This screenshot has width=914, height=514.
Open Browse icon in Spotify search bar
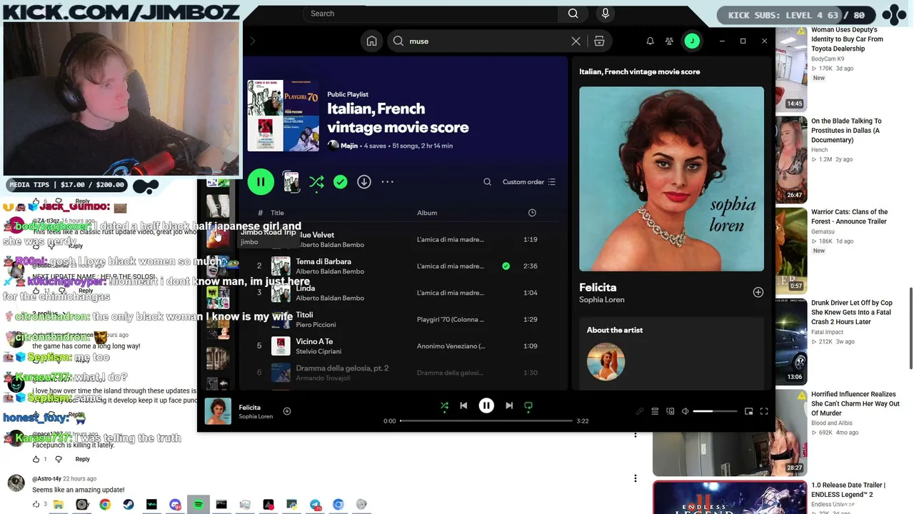599,41
